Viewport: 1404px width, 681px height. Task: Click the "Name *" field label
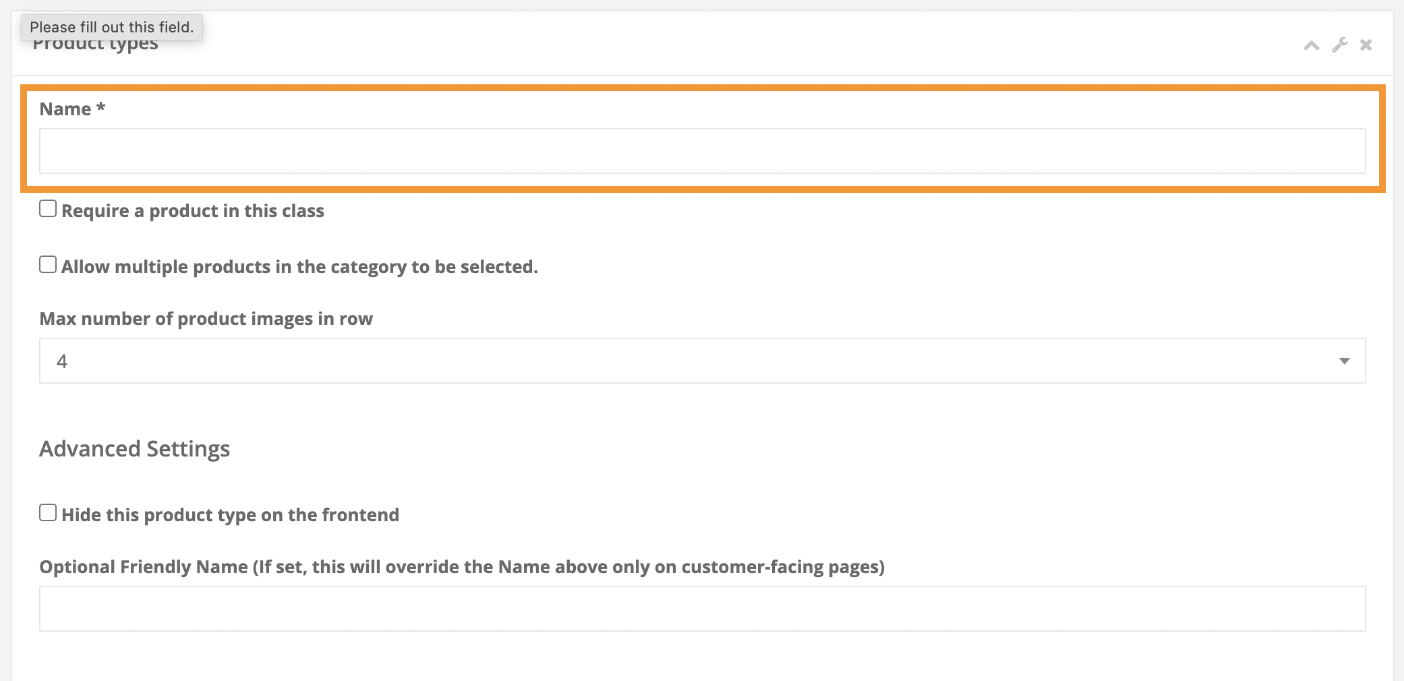pos(71,108)
